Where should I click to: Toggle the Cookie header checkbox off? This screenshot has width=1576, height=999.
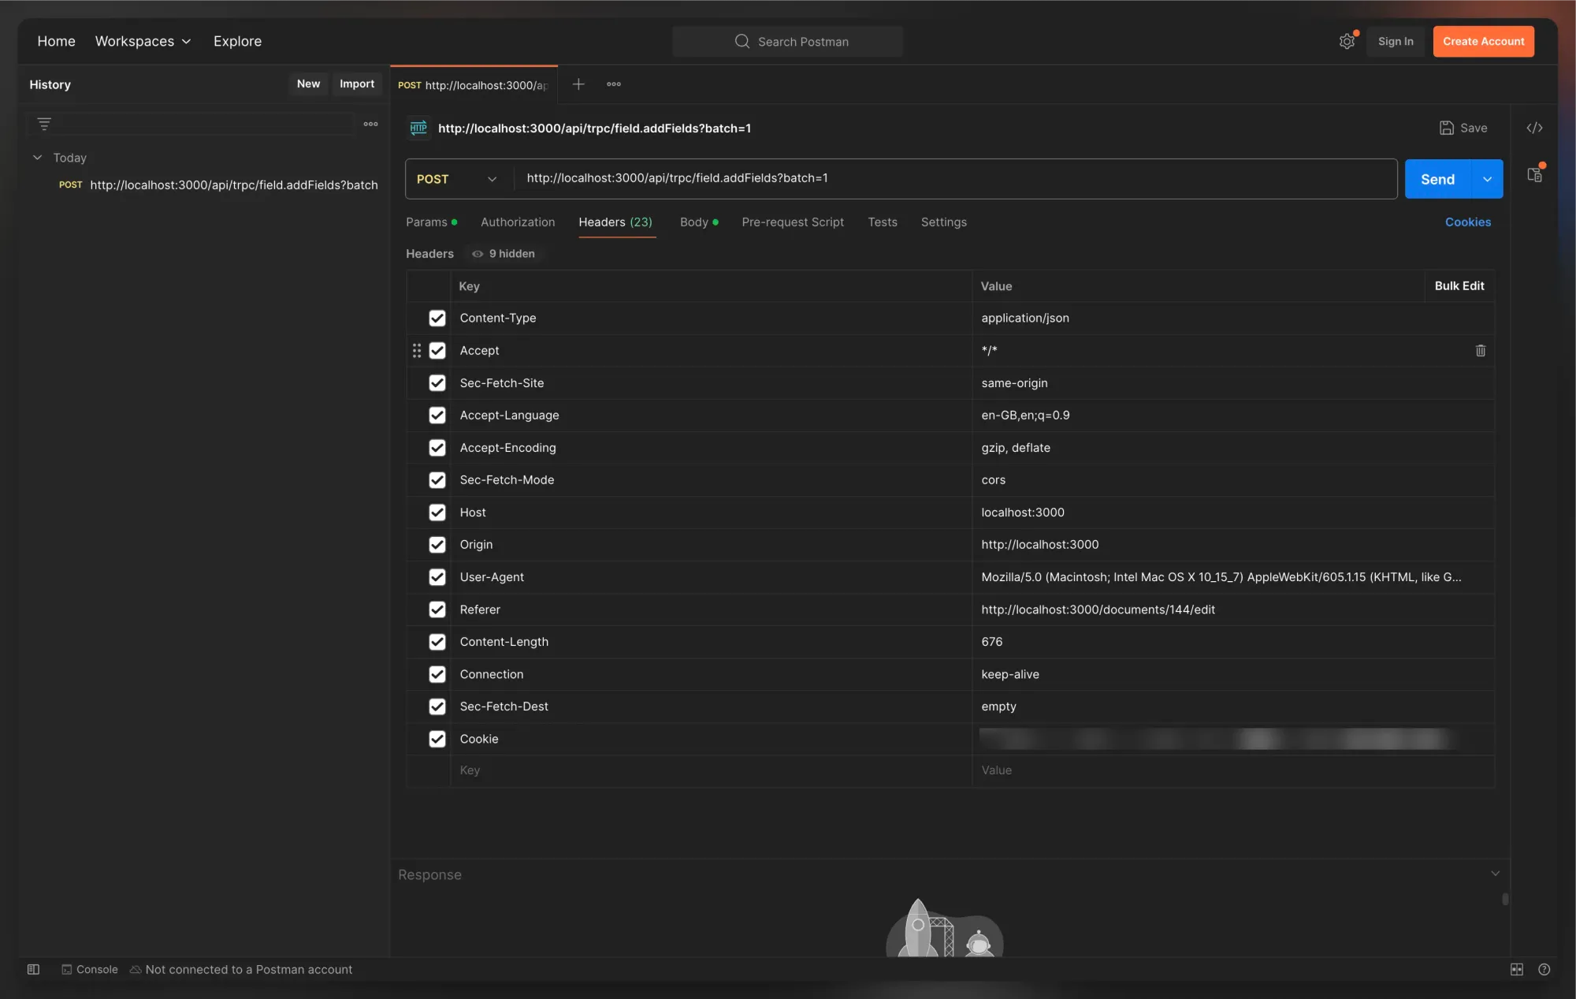[435, 738]
